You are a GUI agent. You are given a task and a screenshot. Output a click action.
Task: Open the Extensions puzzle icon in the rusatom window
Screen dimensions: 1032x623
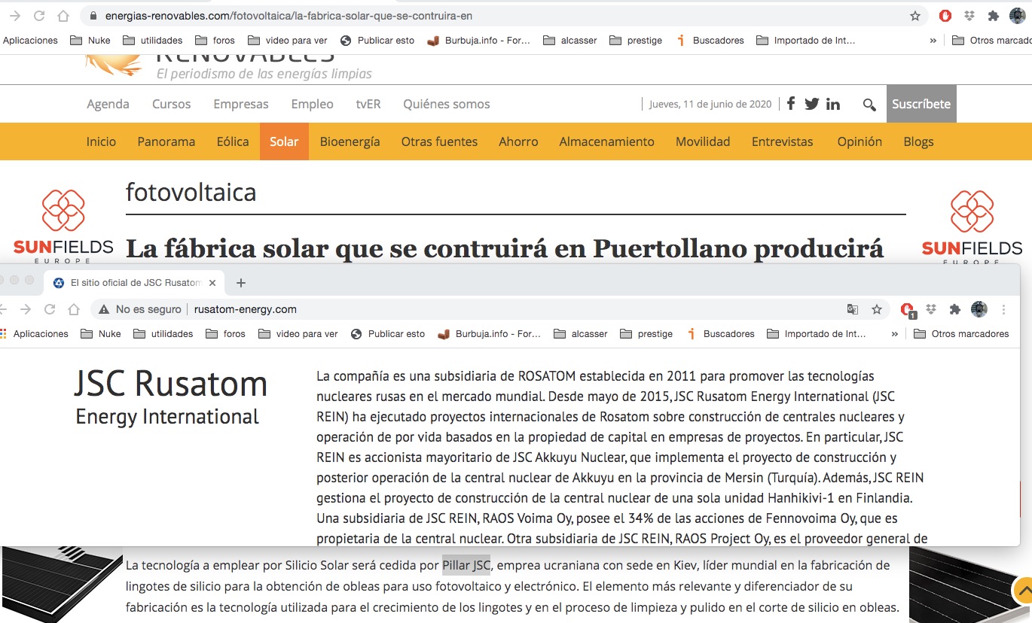click(955, 309)
